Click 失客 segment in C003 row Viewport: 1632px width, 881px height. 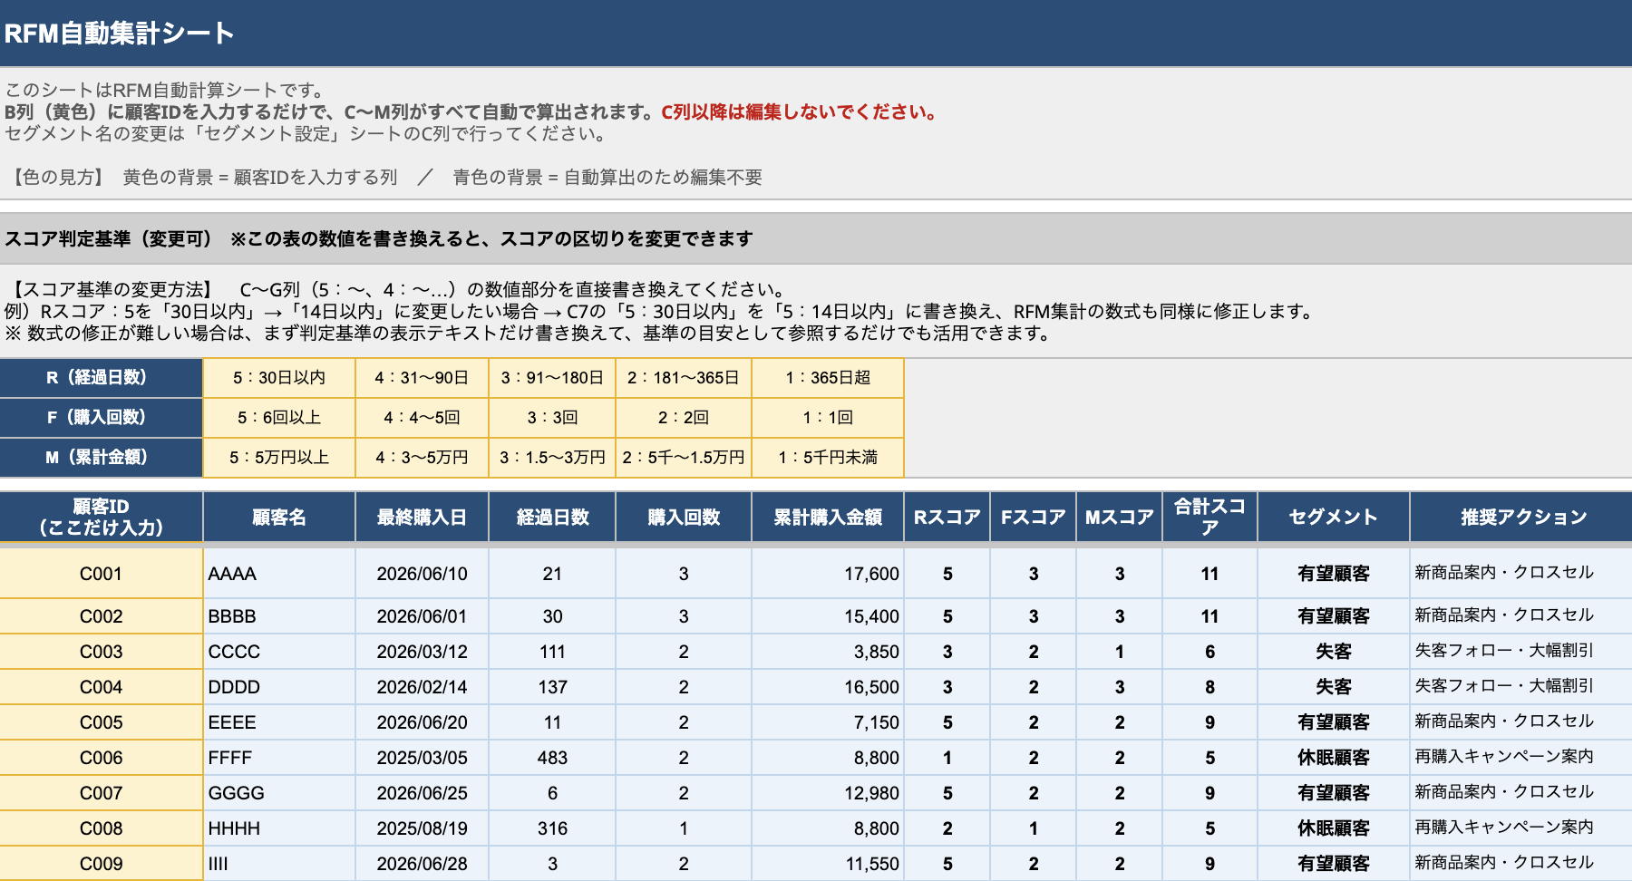pos(1333,652)
